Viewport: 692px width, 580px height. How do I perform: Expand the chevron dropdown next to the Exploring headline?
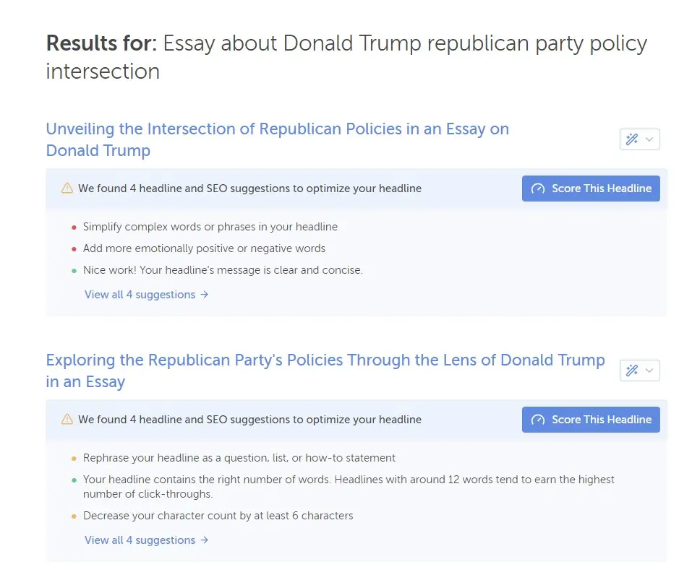(649, 371)
